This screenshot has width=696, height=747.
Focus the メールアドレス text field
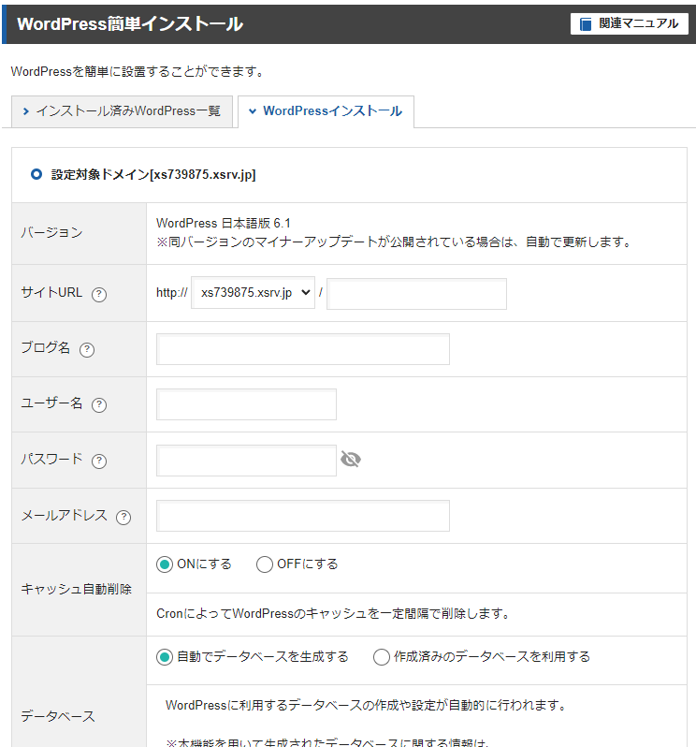[302, 516]
